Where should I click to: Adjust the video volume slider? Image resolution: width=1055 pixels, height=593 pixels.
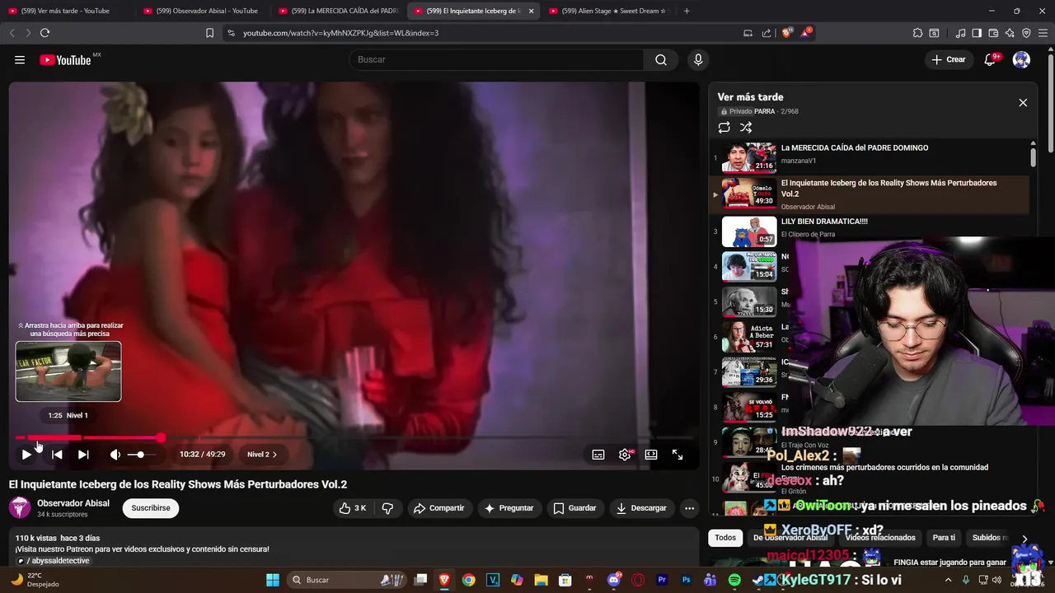140,455
